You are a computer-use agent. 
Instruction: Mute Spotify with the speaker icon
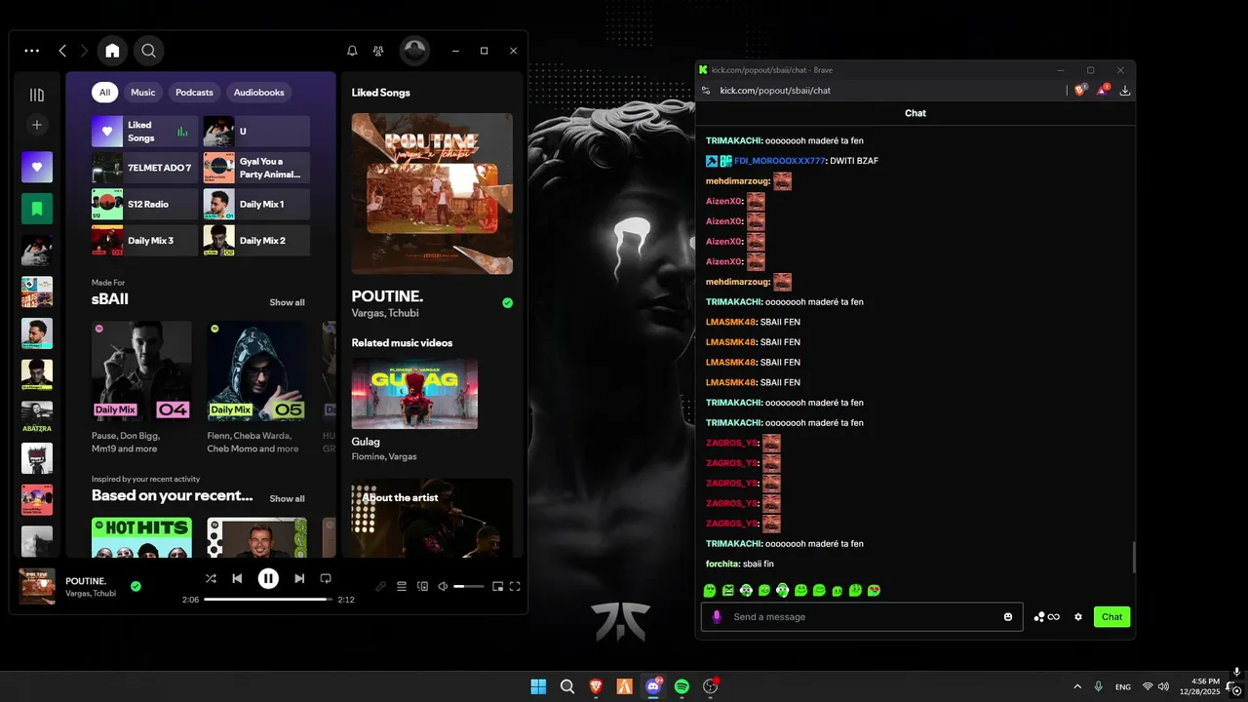point(443,586)
